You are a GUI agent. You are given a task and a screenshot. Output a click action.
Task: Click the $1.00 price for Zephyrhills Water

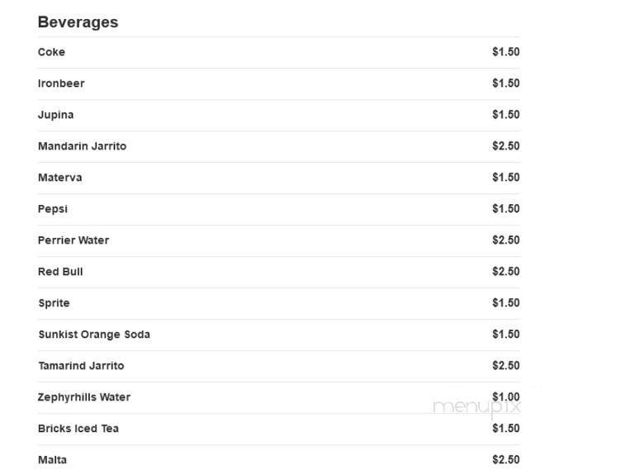[x=505, y=397]
